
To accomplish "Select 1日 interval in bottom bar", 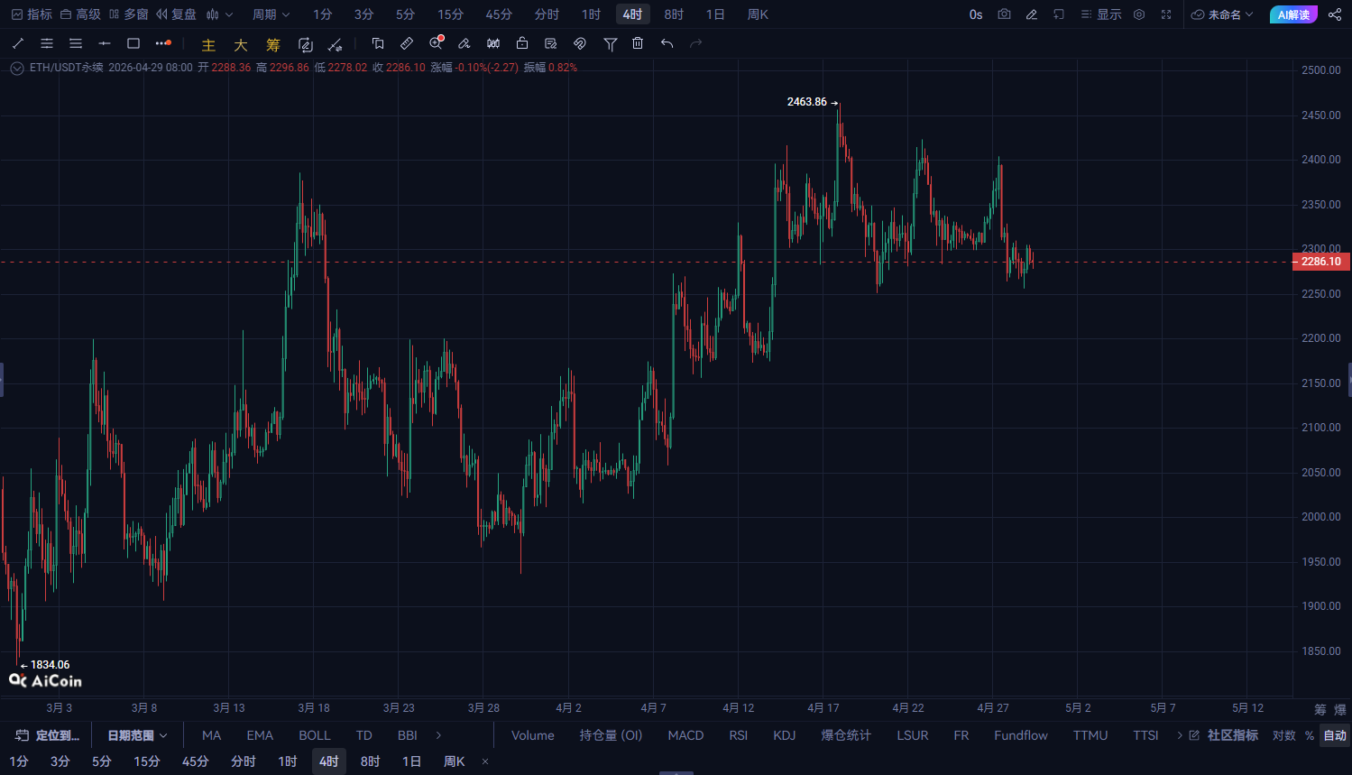I will 411,761.
